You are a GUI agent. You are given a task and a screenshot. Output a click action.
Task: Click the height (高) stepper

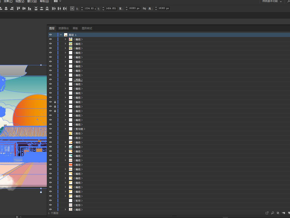pos(156,8)
